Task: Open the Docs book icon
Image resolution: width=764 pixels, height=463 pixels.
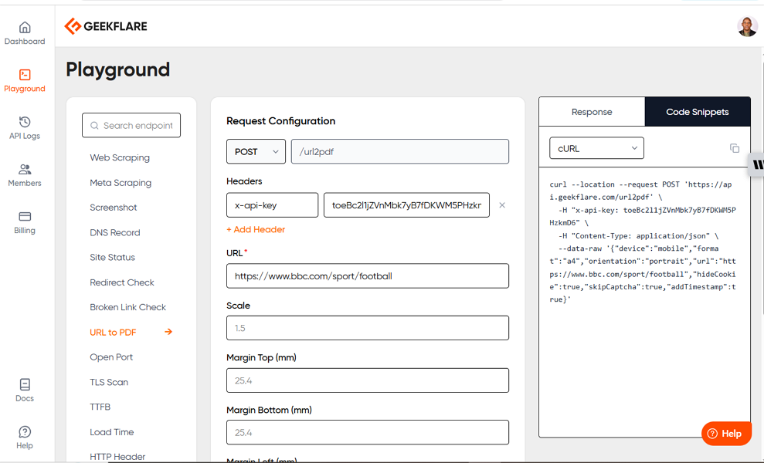Action: pyautogui.click(x=25, y=384)
